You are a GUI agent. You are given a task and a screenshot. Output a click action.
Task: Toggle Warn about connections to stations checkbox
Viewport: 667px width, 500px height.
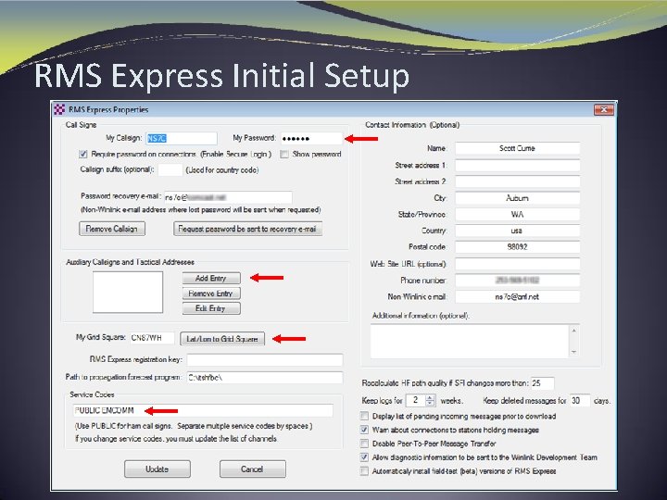pyautogui.click(x=364, y=430)
